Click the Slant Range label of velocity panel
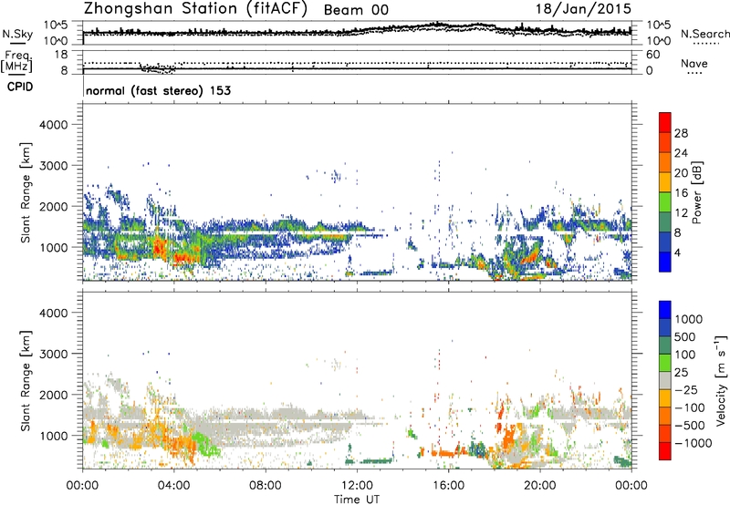The image size is (730, 505). 26,381
